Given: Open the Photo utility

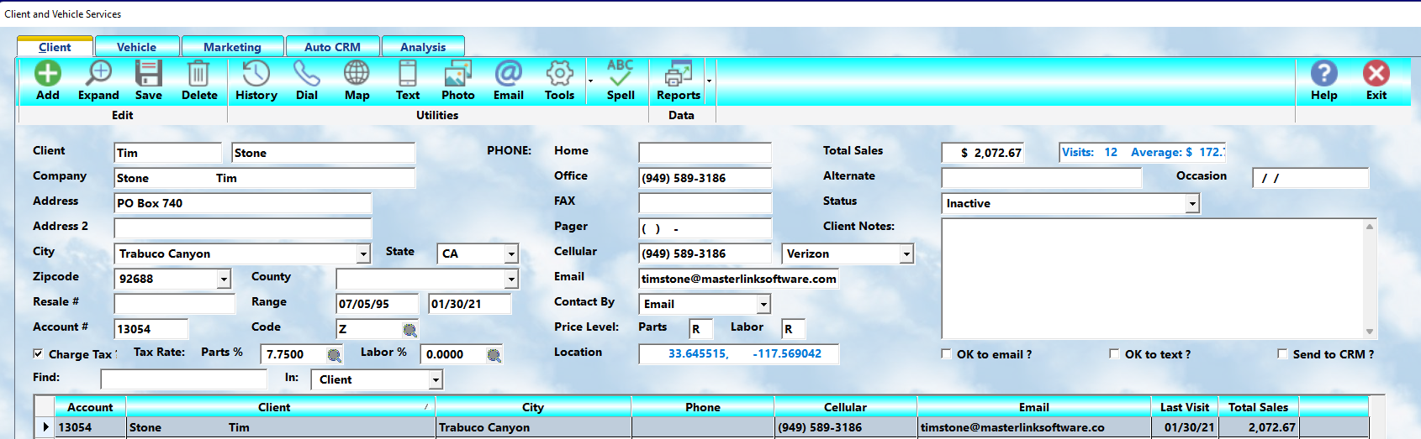Looking at the screenshot, I should pyautogui.click(x=458, y=81).
